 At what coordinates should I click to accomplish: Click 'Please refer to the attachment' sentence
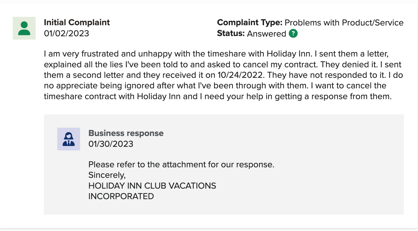tap(181, 165)
